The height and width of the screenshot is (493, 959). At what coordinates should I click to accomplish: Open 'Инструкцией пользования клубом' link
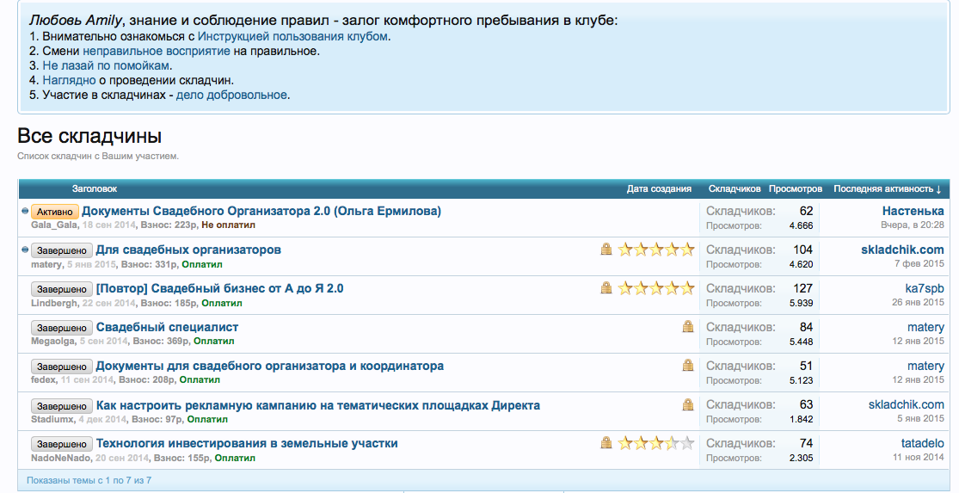[292, 36]
